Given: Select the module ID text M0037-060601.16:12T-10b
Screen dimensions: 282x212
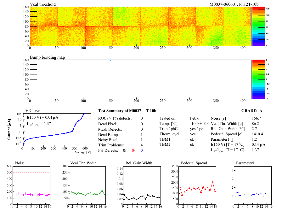Looking at the screenshot, I should pyautogui.click(x=234, y=4).
